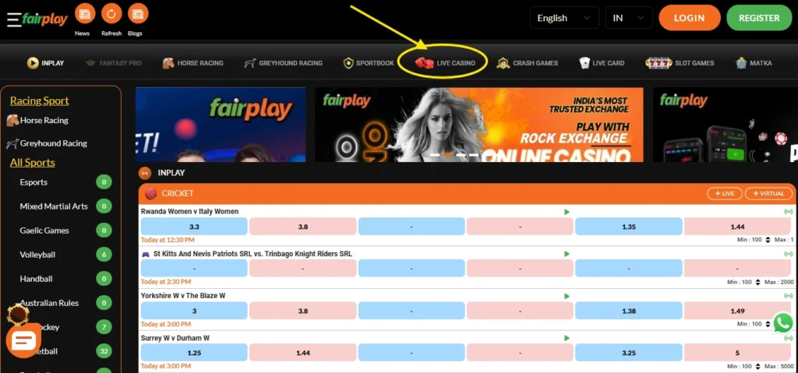Open the hamburger menu beside Fairplay logo
Image resolution: width=798 pixels, height=373 pixels.
coord(14,19)
